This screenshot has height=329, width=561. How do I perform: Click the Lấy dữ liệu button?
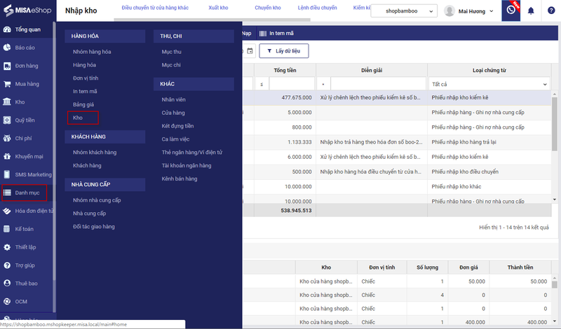(x=283, y=50)
